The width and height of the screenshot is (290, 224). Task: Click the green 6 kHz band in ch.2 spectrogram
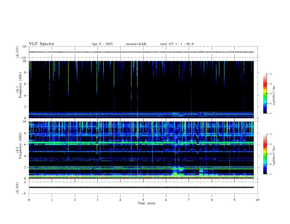coord(141,143)
